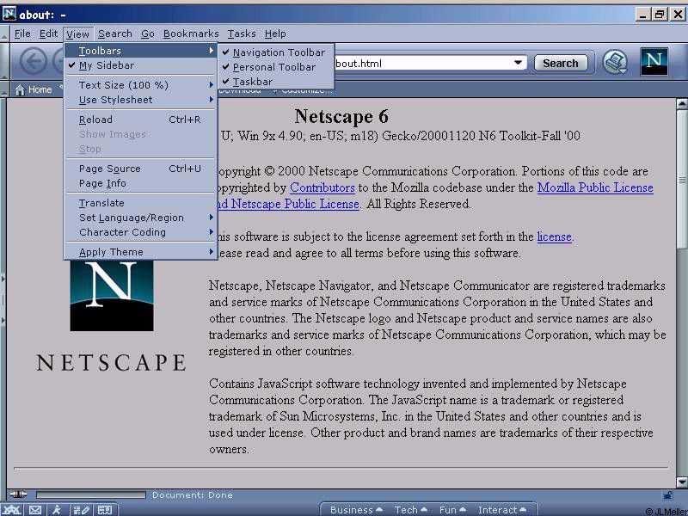Screen dimensions: 688x516
Task: Expand the Set Language/Region submenu
Action: [x=140, y=218]
